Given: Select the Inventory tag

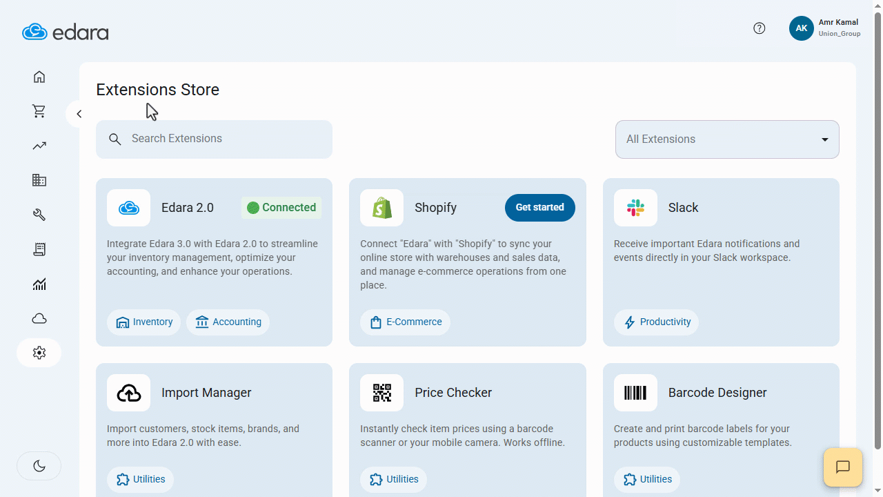Looking at the screenshot, I should coord(144,322).
